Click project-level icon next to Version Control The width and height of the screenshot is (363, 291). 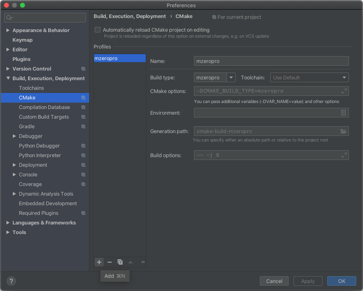point(84,69)
